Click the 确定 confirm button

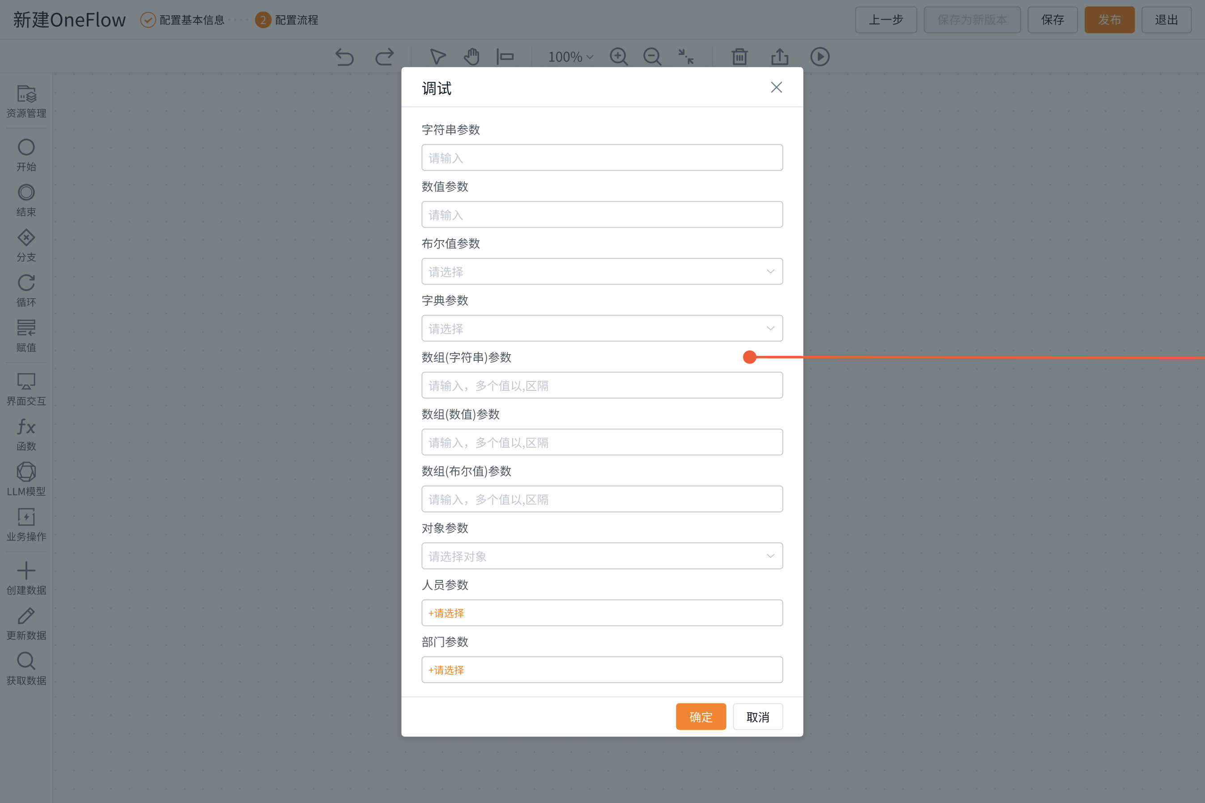[700, 716]
